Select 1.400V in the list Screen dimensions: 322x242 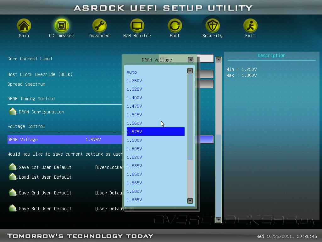(155, 98)
